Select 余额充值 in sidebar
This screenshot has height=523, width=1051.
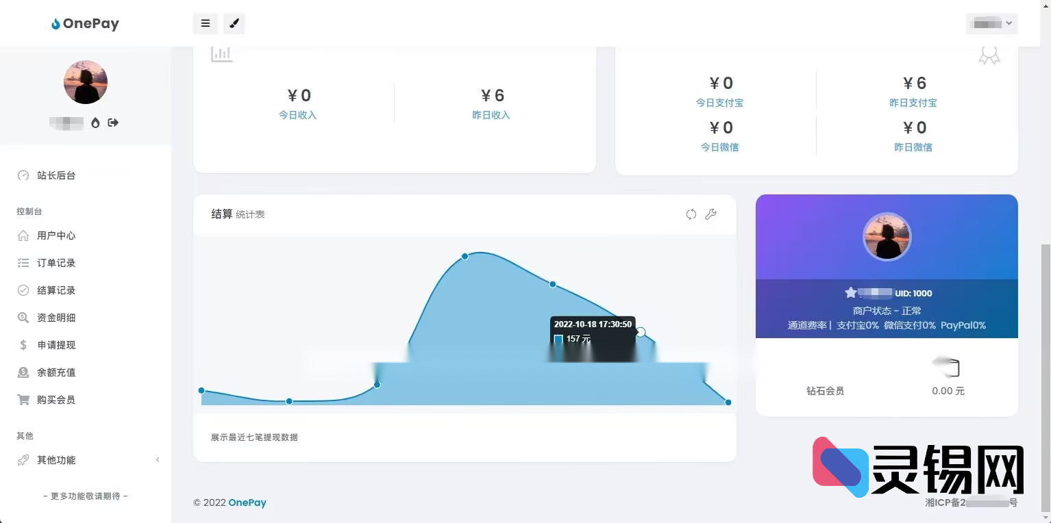[56, 372]
